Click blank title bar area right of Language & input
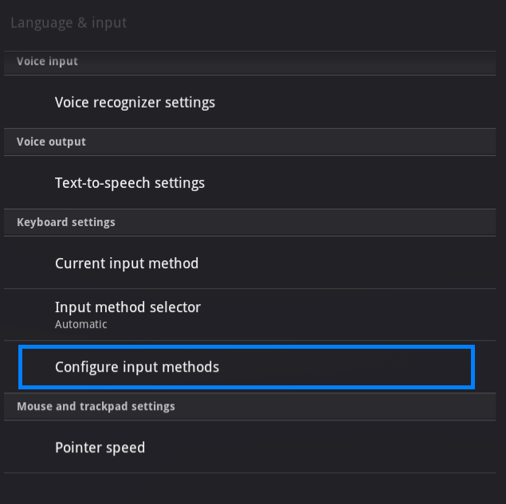The image size is (506, 504). tap(319, 23)
